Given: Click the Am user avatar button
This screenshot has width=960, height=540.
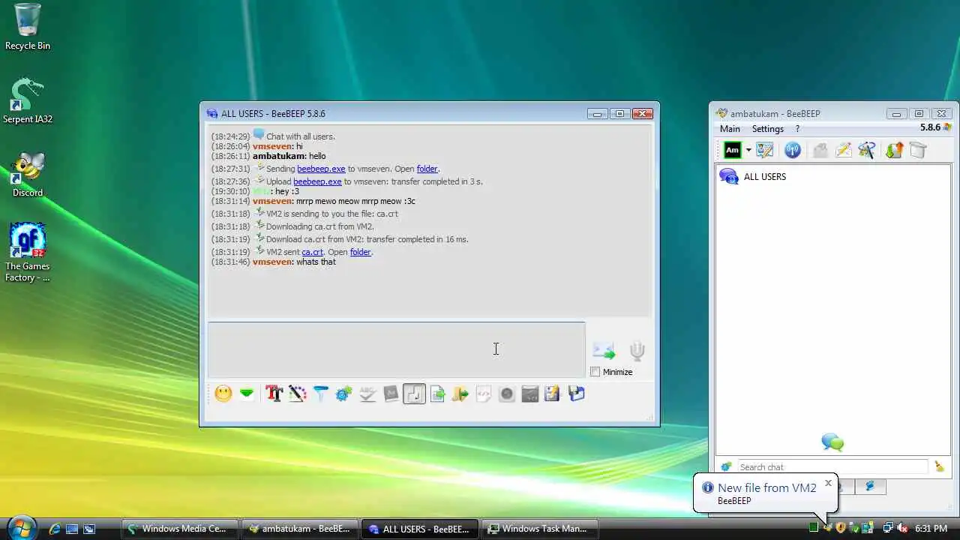Looking at the screenshot, I should (x=732, y=150).
